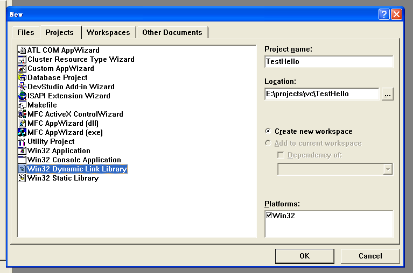Click the Utility Project tools icon
The image size is (413, 273).
click(x=22, y=142)
